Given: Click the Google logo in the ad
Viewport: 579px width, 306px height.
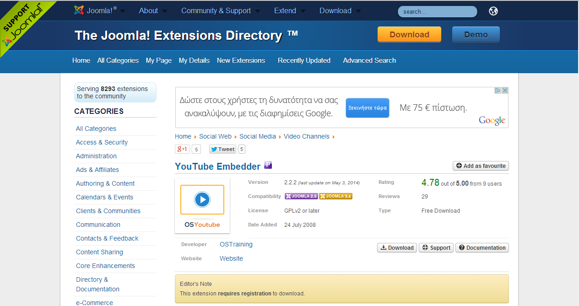Looking at the screenshot, I should point(492,120).
